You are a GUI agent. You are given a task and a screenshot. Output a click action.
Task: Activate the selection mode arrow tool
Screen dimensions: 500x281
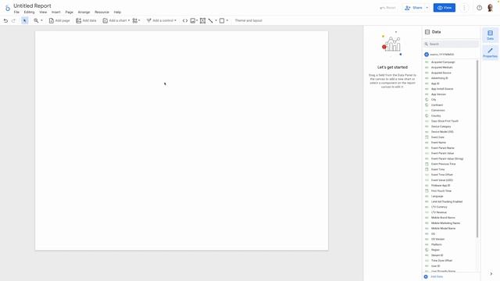pos(24,21)
